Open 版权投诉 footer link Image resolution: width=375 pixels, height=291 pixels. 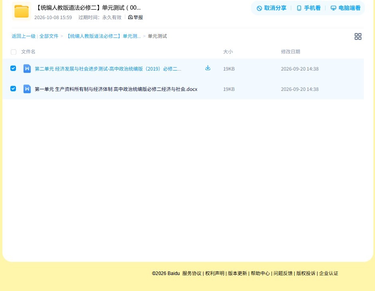point(306,273)
